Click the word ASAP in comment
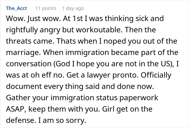Screen dimensions: 189x128 (x=16, y=109)
